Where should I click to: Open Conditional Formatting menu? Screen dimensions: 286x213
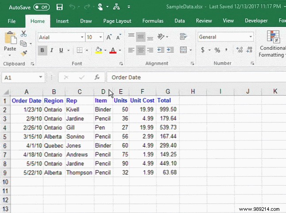(x=272, y=44)
